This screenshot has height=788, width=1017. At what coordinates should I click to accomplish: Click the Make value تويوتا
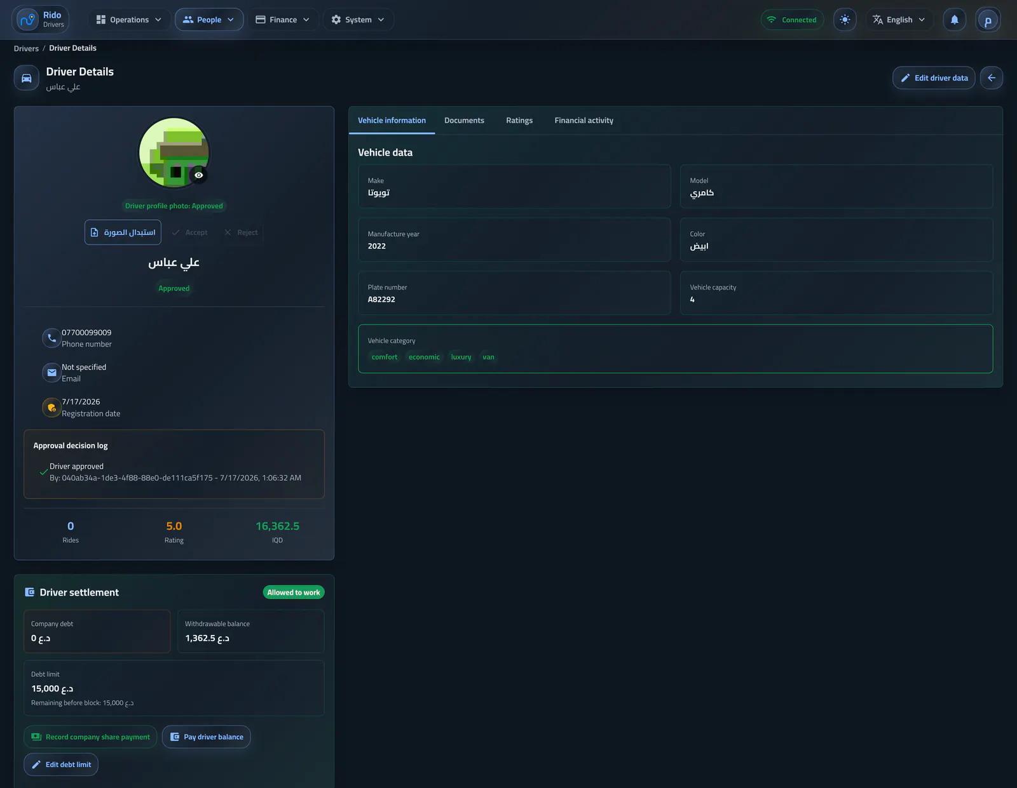(x=379, y=193)
